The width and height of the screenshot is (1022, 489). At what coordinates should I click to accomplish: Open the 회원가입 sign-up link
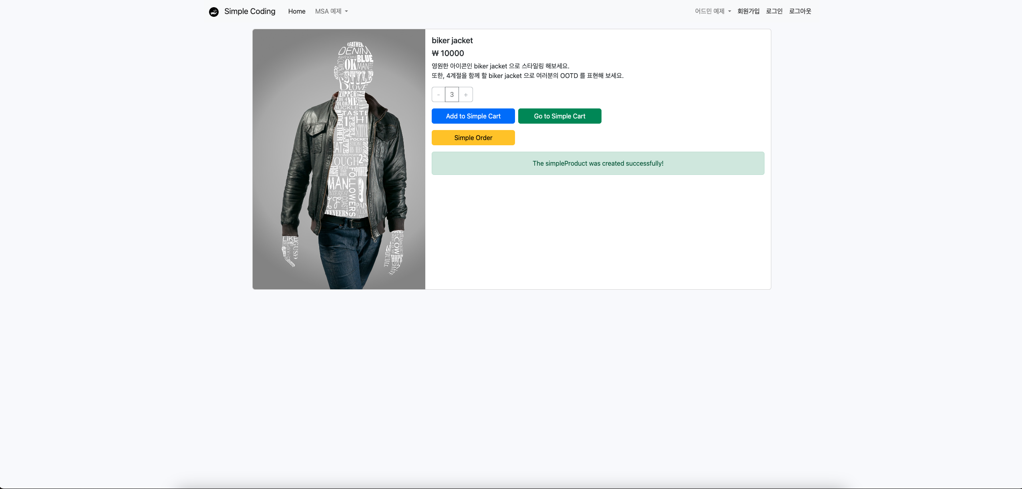pyautogui.click(x=748, y=11)
